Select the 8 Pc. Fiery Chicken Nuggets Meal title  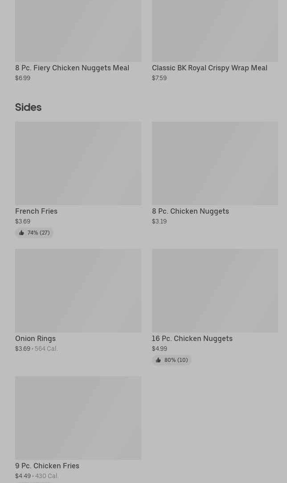[72, 68]
